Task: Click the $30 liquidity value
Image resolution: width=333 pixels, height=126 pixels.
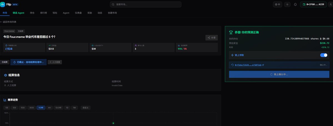Action: [x=94, y=49]
